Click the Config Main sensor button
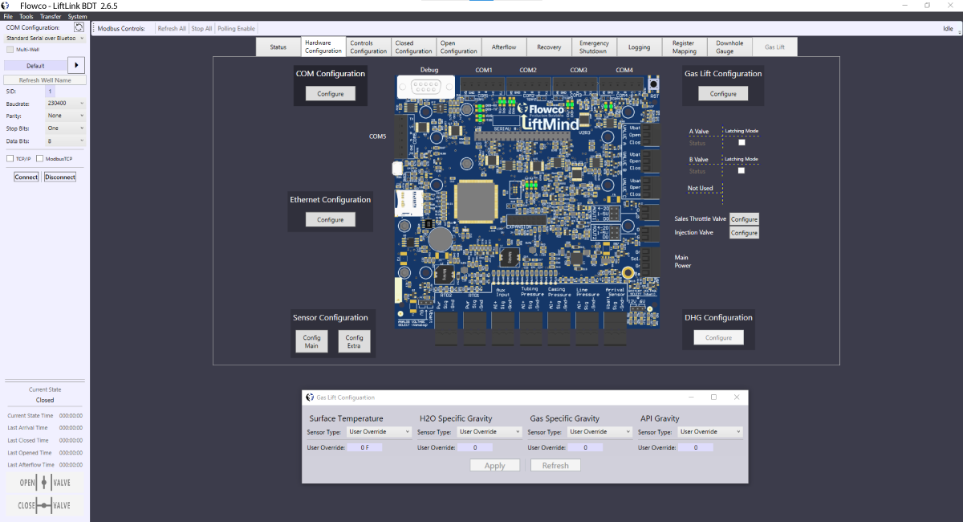The height and width of the screenshot is (522, 963). pos(311,341)
